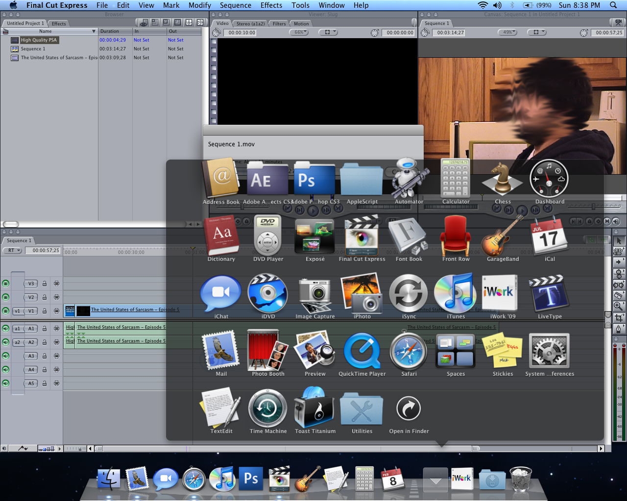Toggle auto select on track A5
627x501 pixels.
pos(56,383)
